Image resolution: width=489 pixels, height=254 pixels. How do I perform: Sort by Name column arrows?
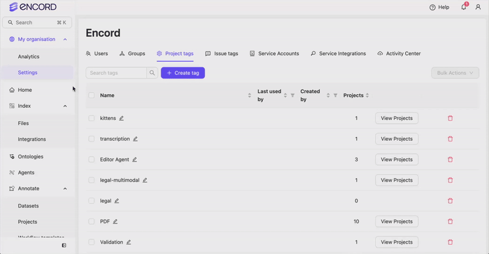pos(249,95)
